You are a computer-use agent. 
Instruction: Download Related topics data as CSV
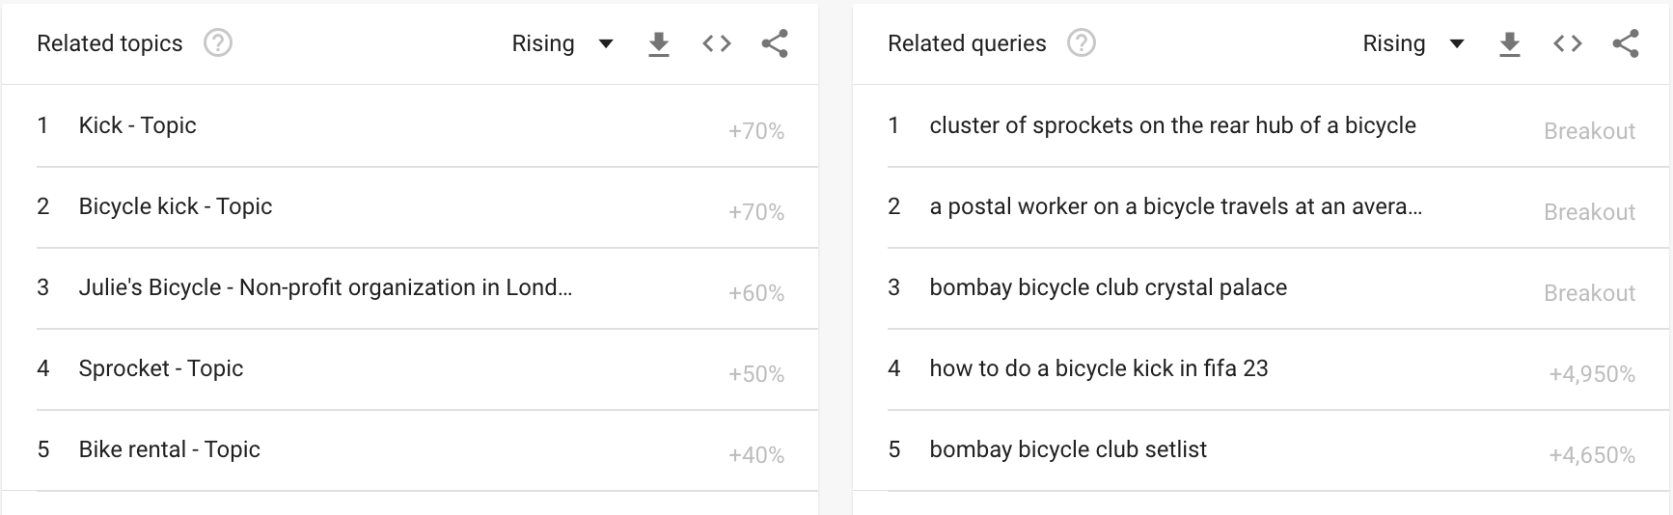click(x=659, y=43)
